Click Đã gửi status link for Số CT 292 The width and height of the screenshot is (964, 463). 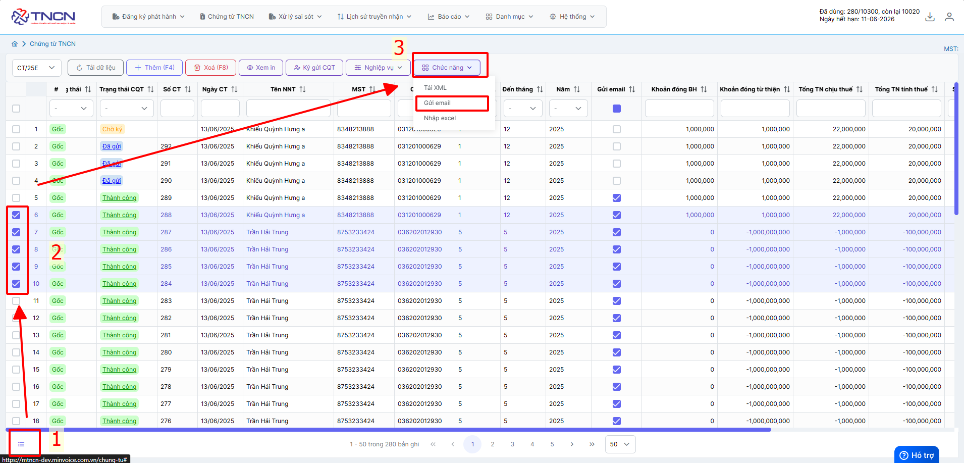coord(112,146)
